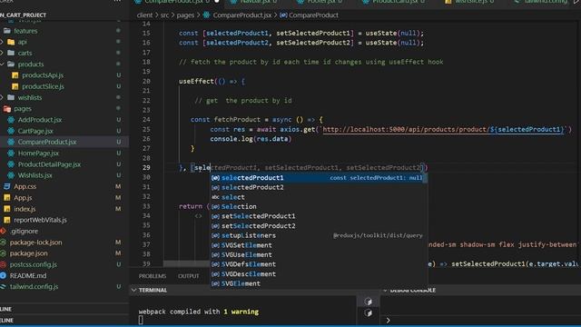
Task: Click the pages folder icon
Action: point(7,109)
